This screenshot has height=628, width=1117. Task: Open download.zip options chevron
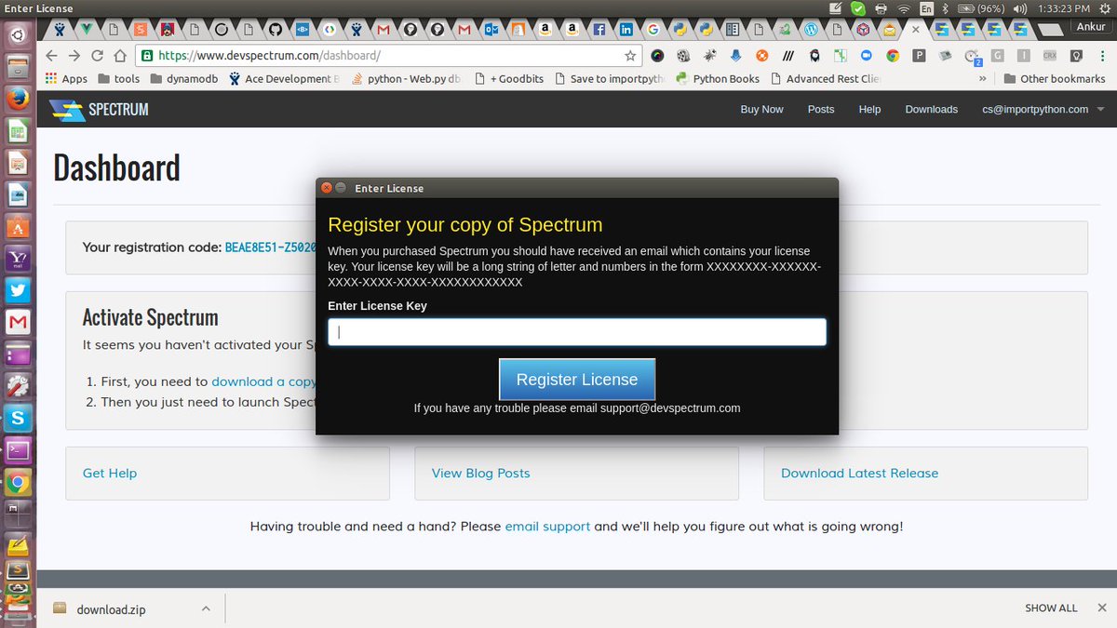click(x=206, y=608)
